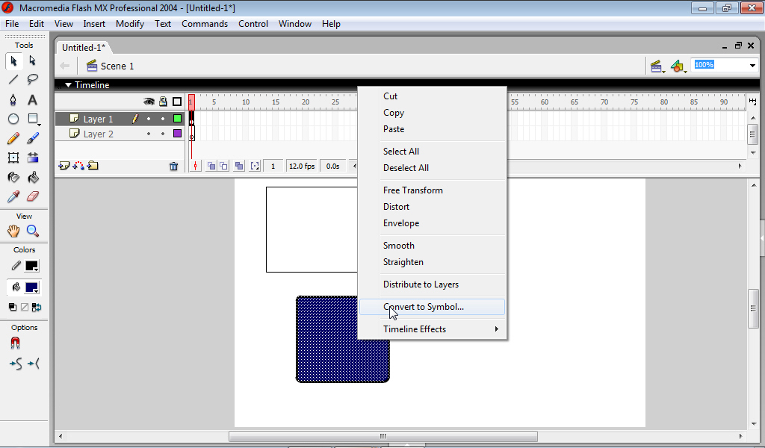Viewport: 765px width, 448px height.
Task: Click the Insert Layer Folder icon
Action: point(93,167)
